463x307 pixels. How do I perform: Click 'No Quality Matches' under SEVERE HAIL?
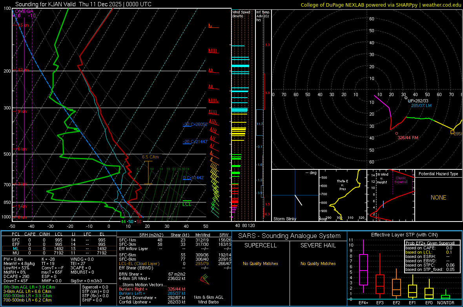pos(318,263)
